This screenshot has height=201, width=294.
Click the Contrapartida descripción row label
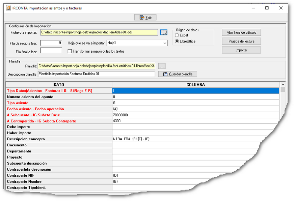point(29,169)
